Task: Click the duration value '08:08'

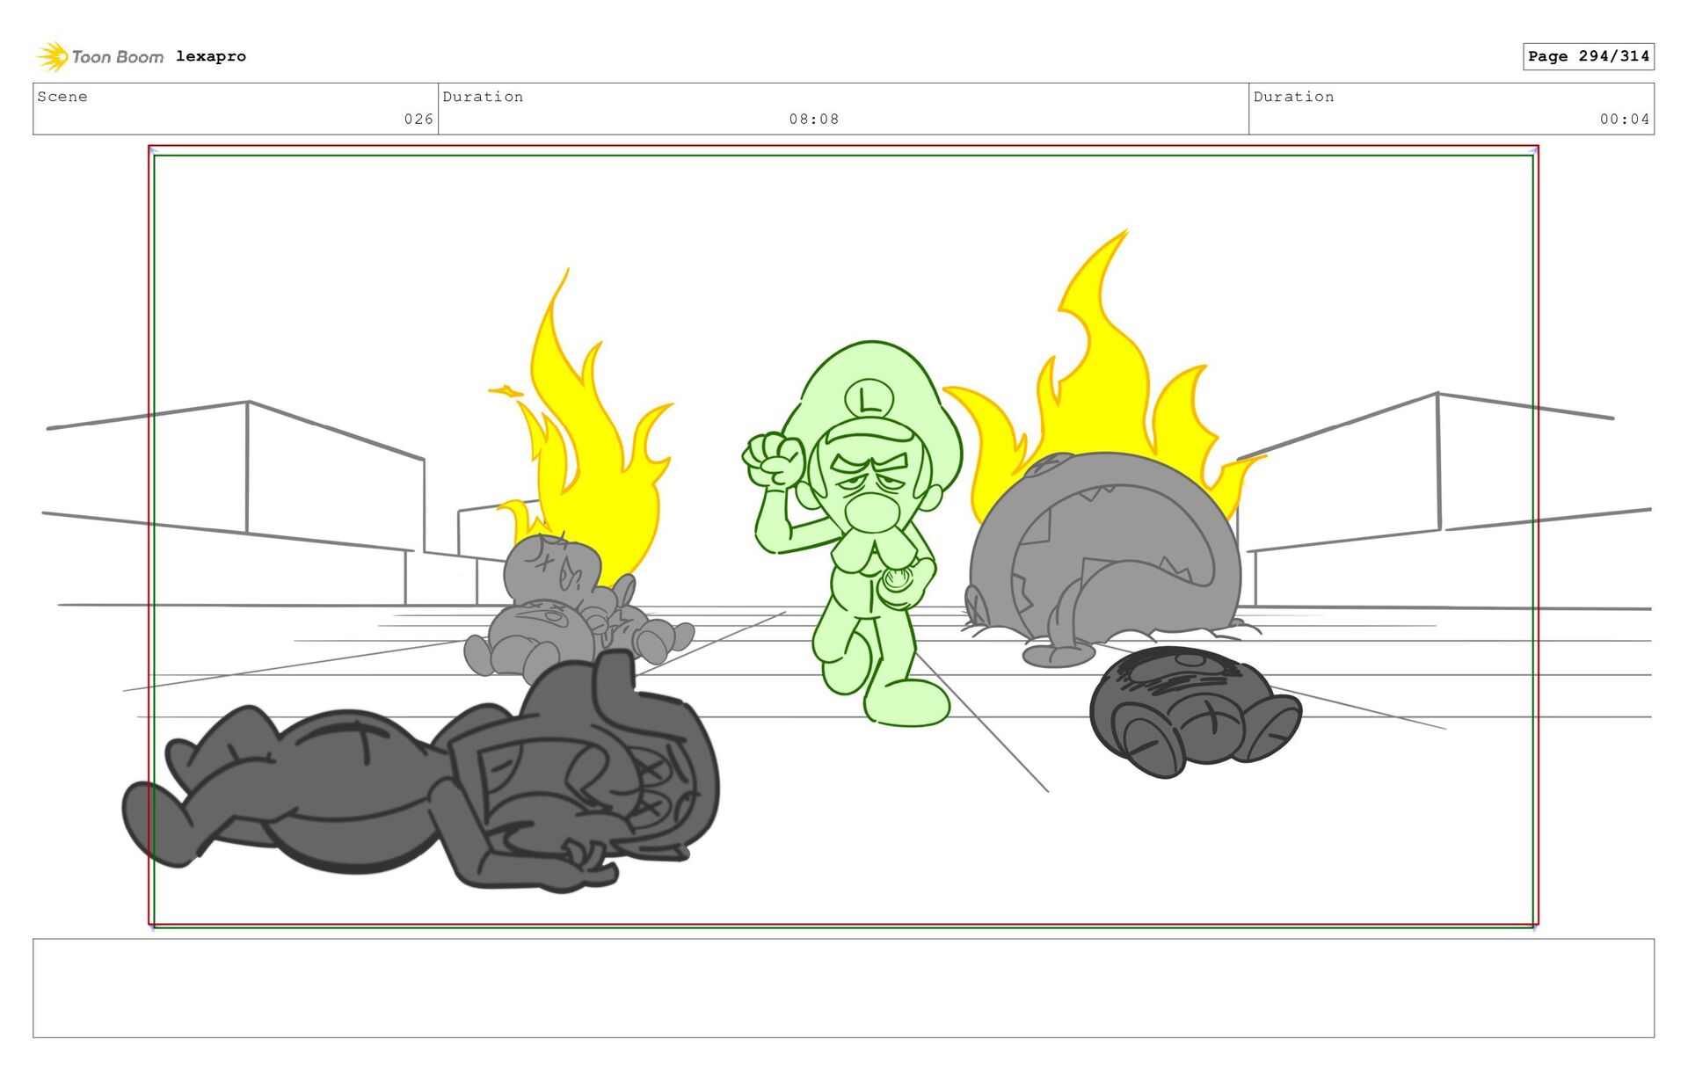Action: [x=814, y=119]
